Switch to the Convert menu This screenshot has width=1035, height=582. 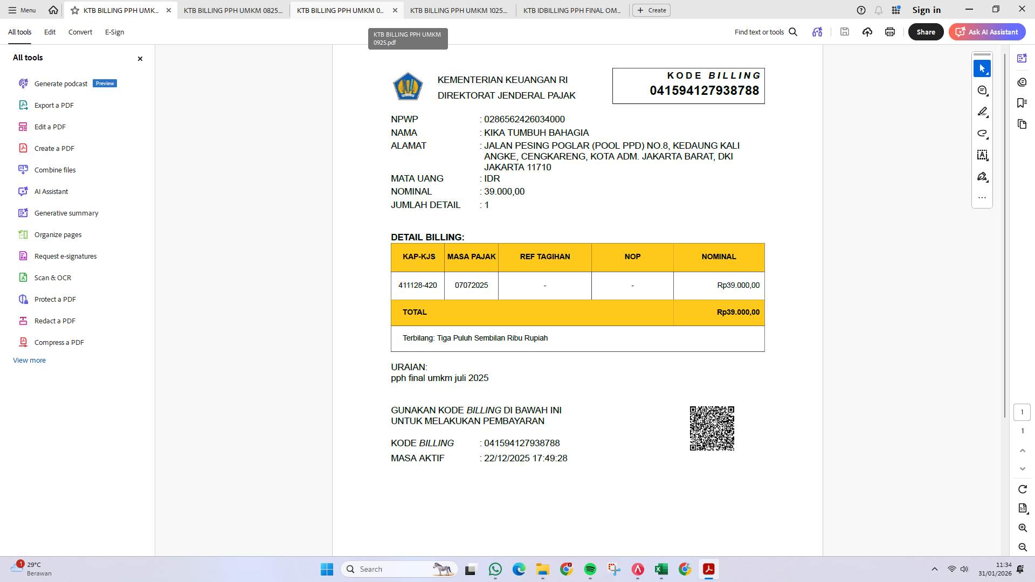80,32
